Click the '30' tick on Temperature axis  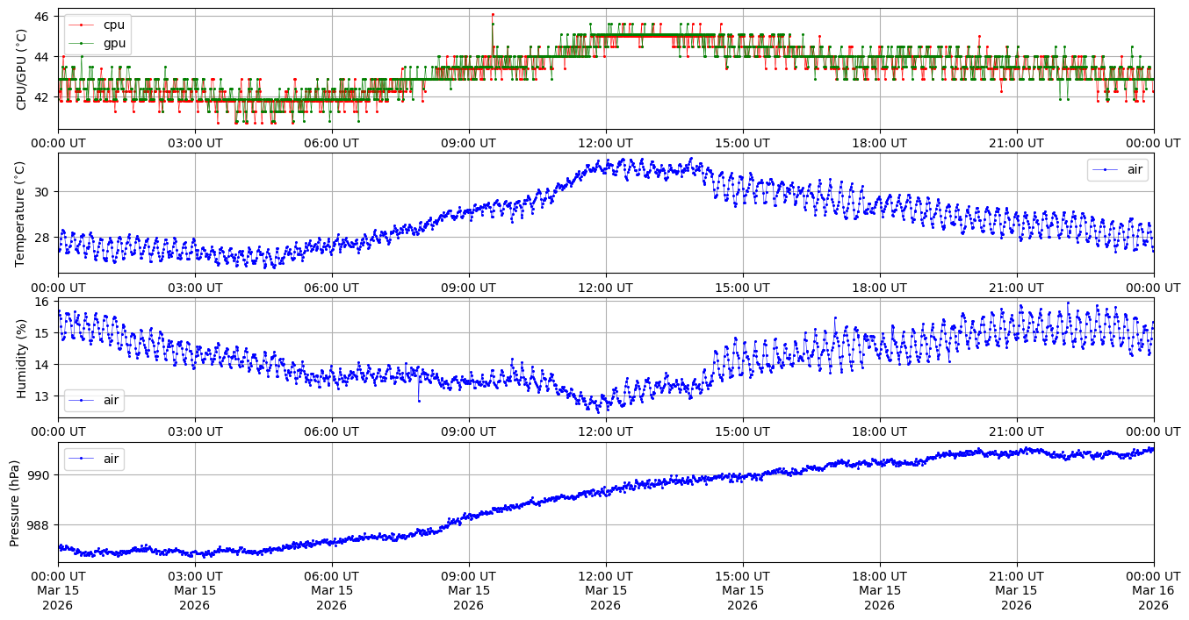pos(42,192)
